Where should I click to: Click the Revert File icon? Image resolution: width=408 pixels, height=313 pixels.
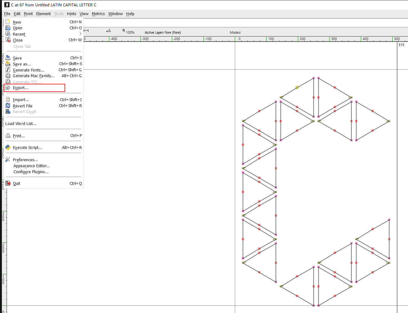pyautogui.click(x=8, y=106)
